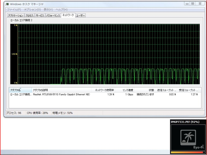
Task: Sort by ネットワーク使用率 column
Action: (104, 90)
